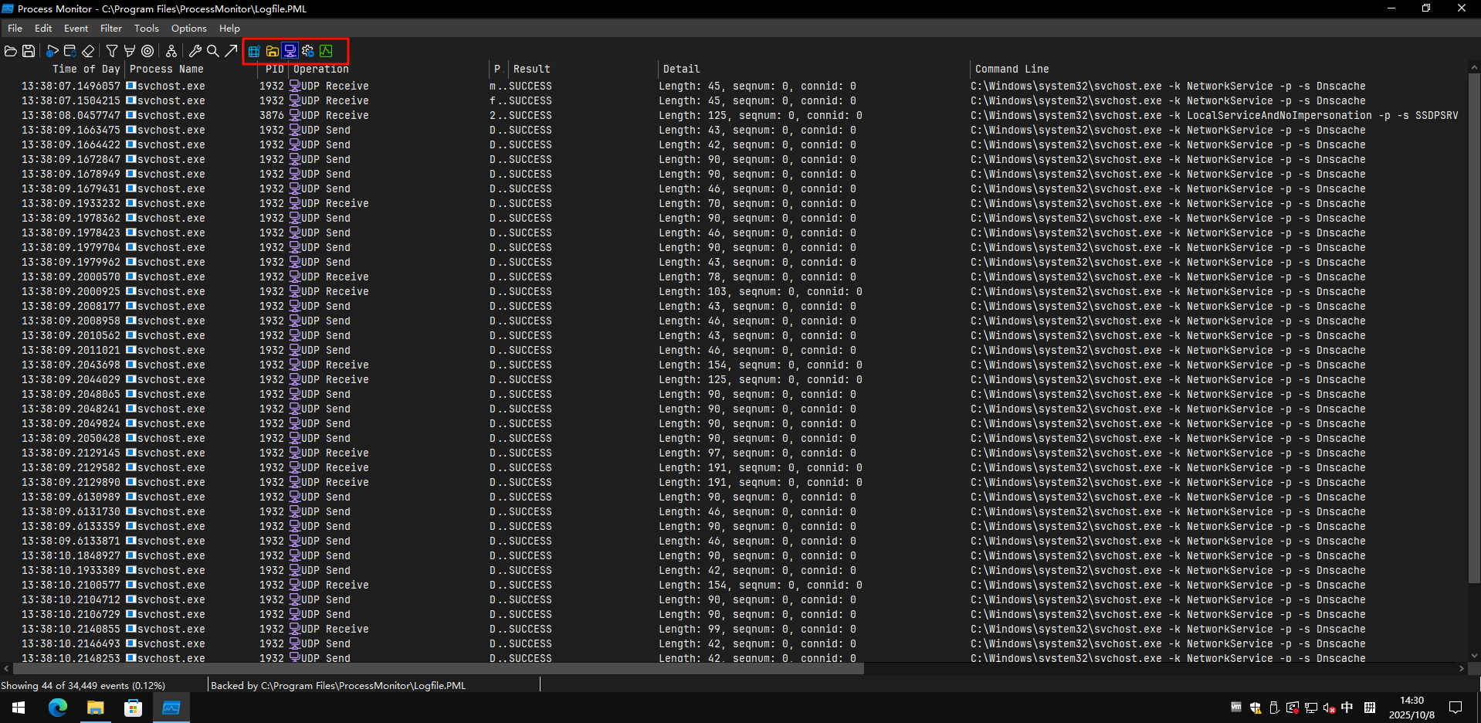Viewport: 1481px width, 723px height.
Task: Toggle Show Profiling Events graph icon
Action: coord(326,51)
